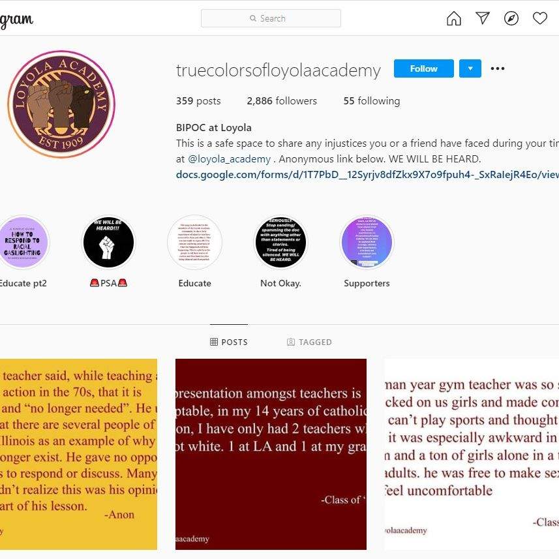This screenshot has width=559, height=559.
Task: Show the 2,886 followers list
Action: (x=282, y=101)
